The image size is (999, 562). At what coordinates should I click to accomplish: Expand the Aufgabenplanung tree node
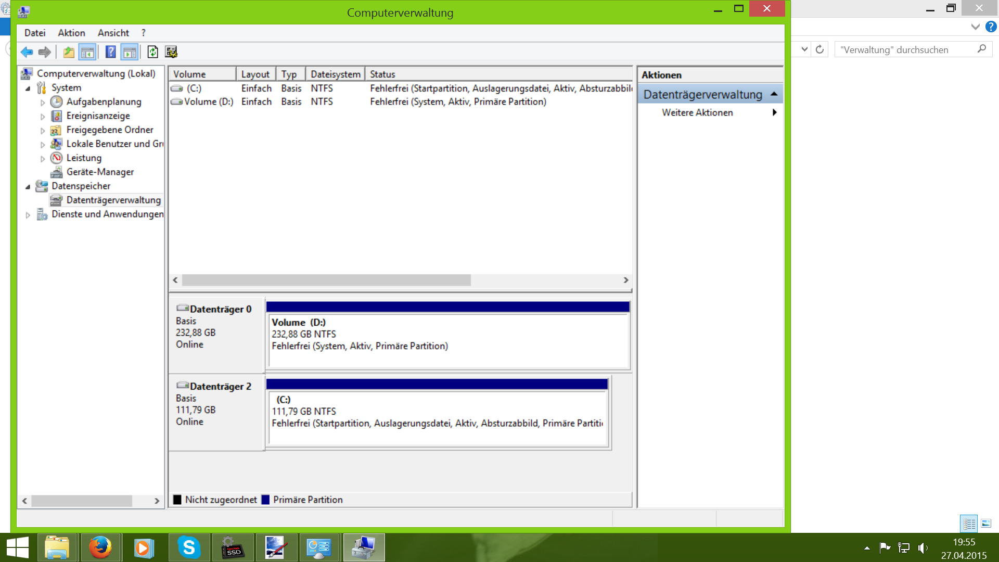point(43,103)
